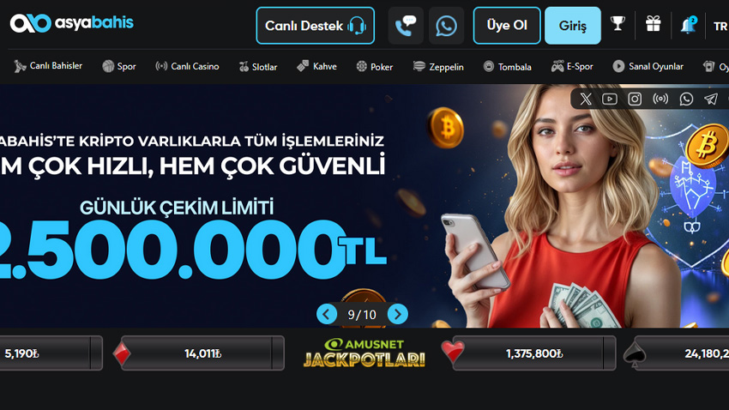Open the Slotlar menu item
Image resolution: width=729 pixels, height=410 pixels.
click(258, 67)
